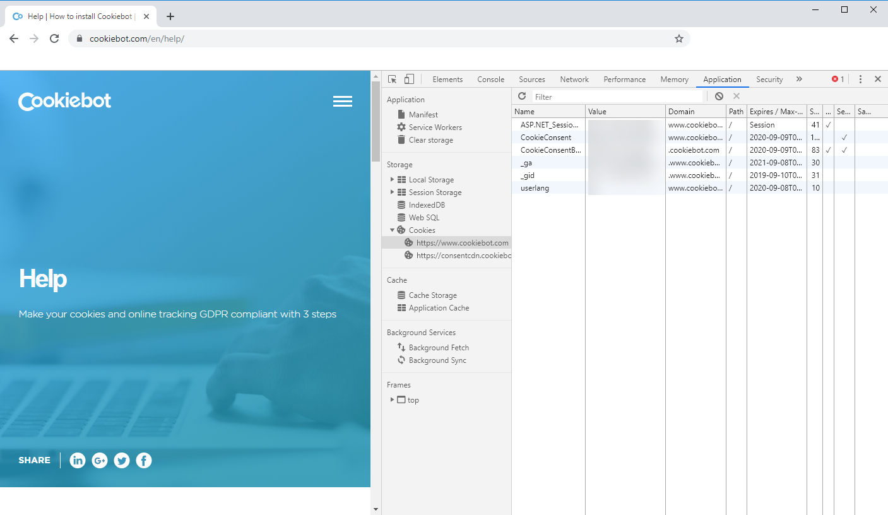Open the DevTools more options menu
The image size is (888, 515).
860,80
